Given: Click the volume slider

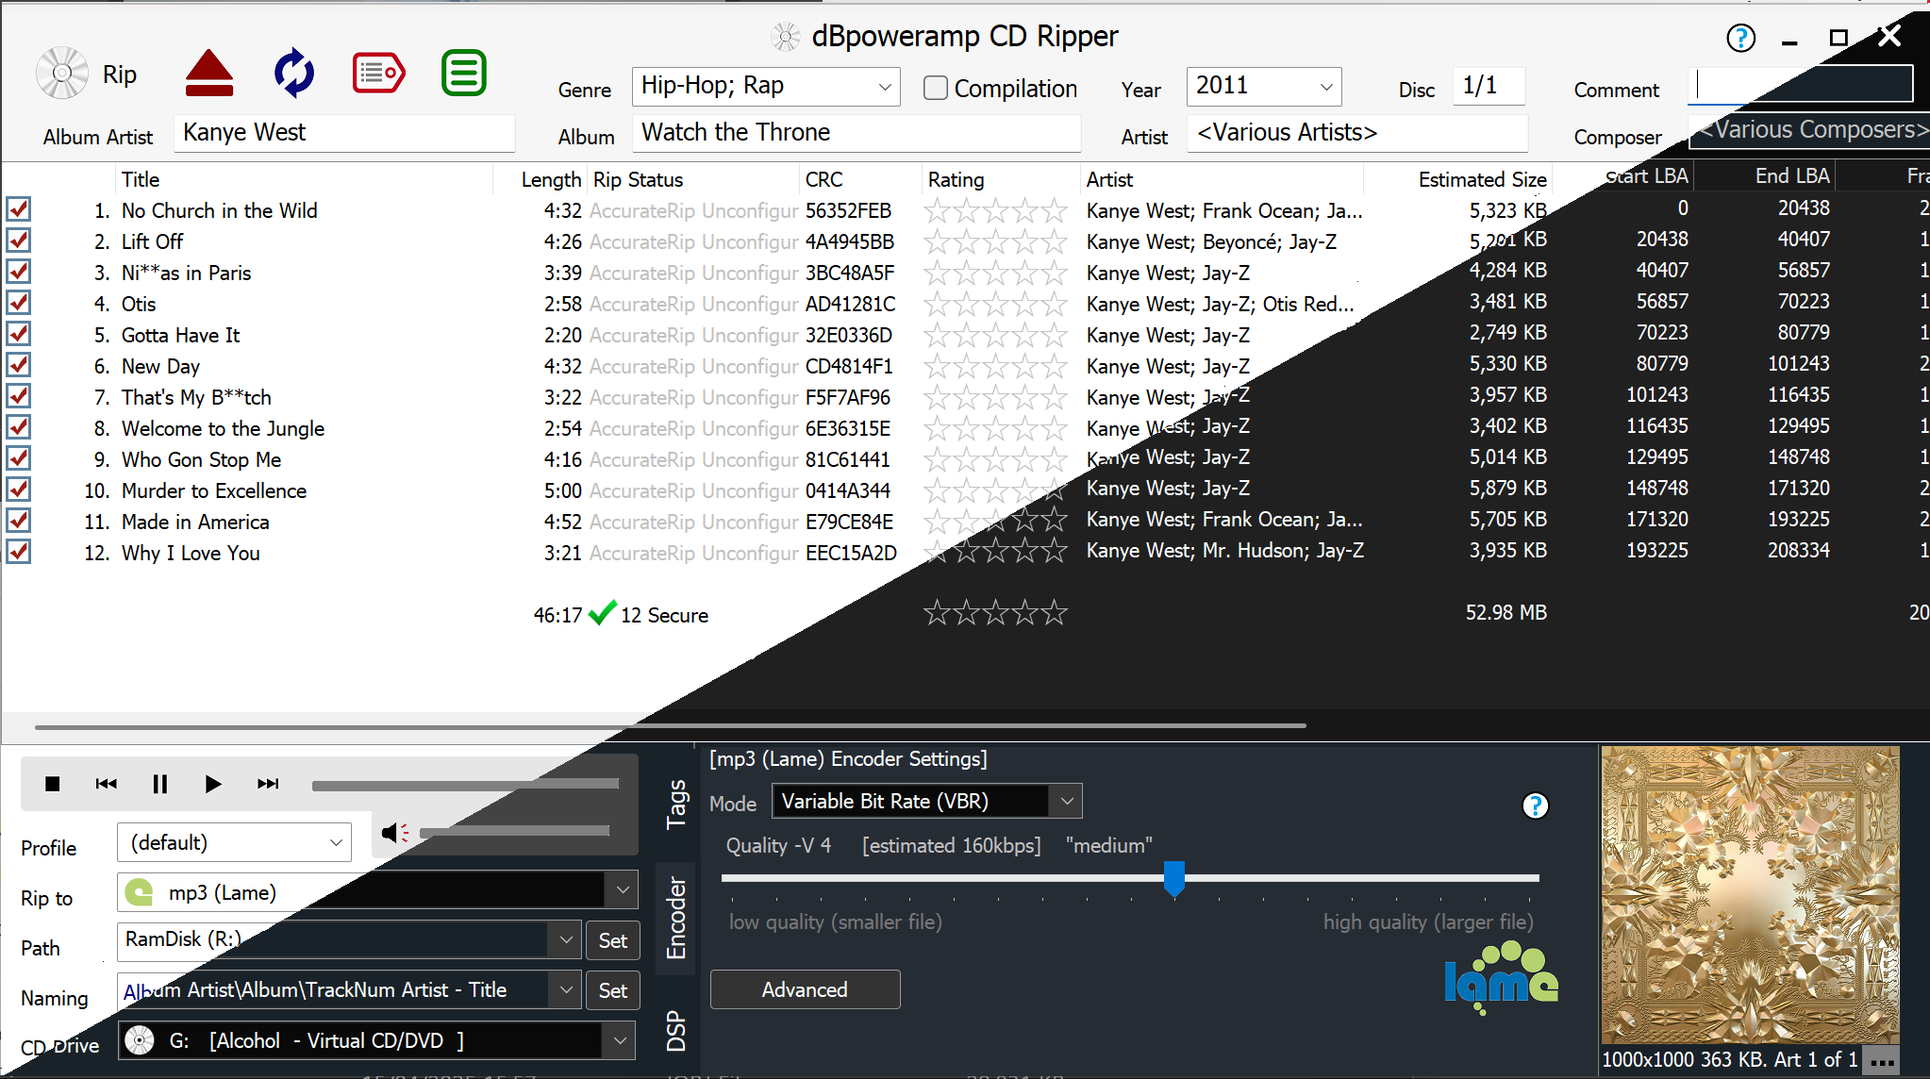Looking at the screenshot, I should 514,832.
